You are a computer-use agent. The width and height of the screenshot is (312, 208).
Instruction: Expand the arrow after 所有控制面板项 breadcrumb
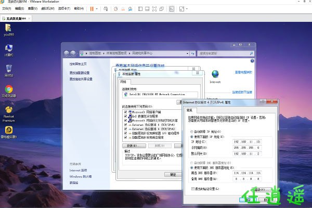pyautogui.click(x=129, y=54)
